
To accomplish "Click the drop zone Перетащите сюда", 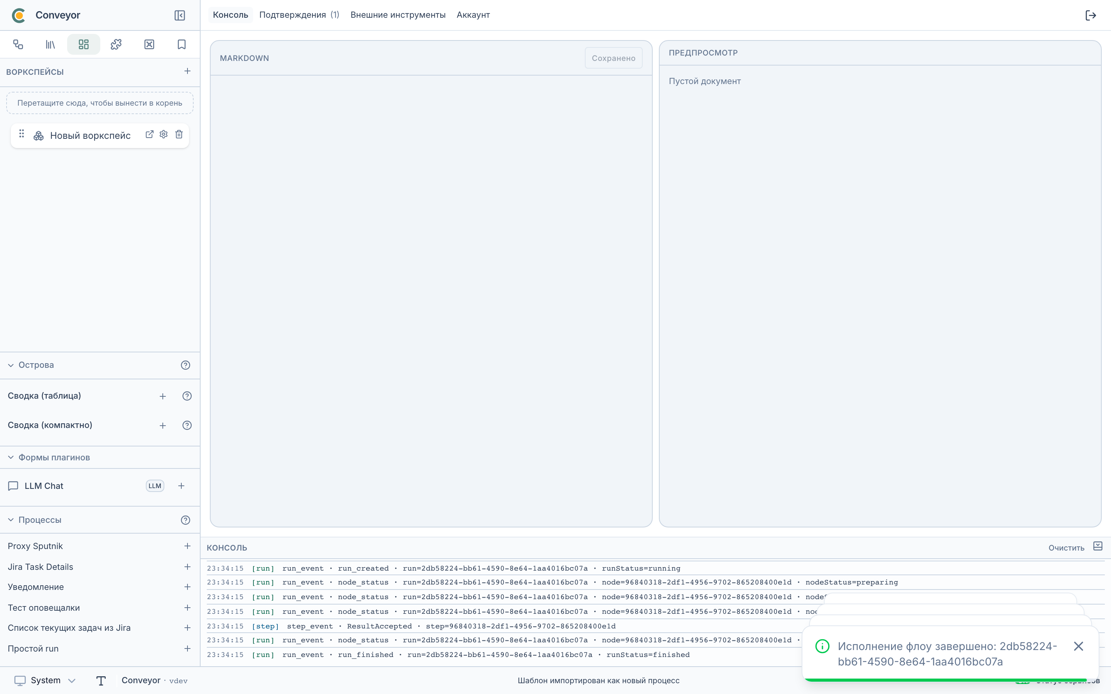I will pyautogui.click(x=100, y=103).
